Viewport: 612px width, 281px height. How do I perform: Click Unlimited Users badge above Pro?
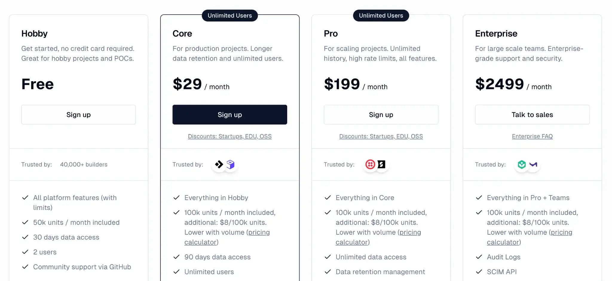click(381, 16)
